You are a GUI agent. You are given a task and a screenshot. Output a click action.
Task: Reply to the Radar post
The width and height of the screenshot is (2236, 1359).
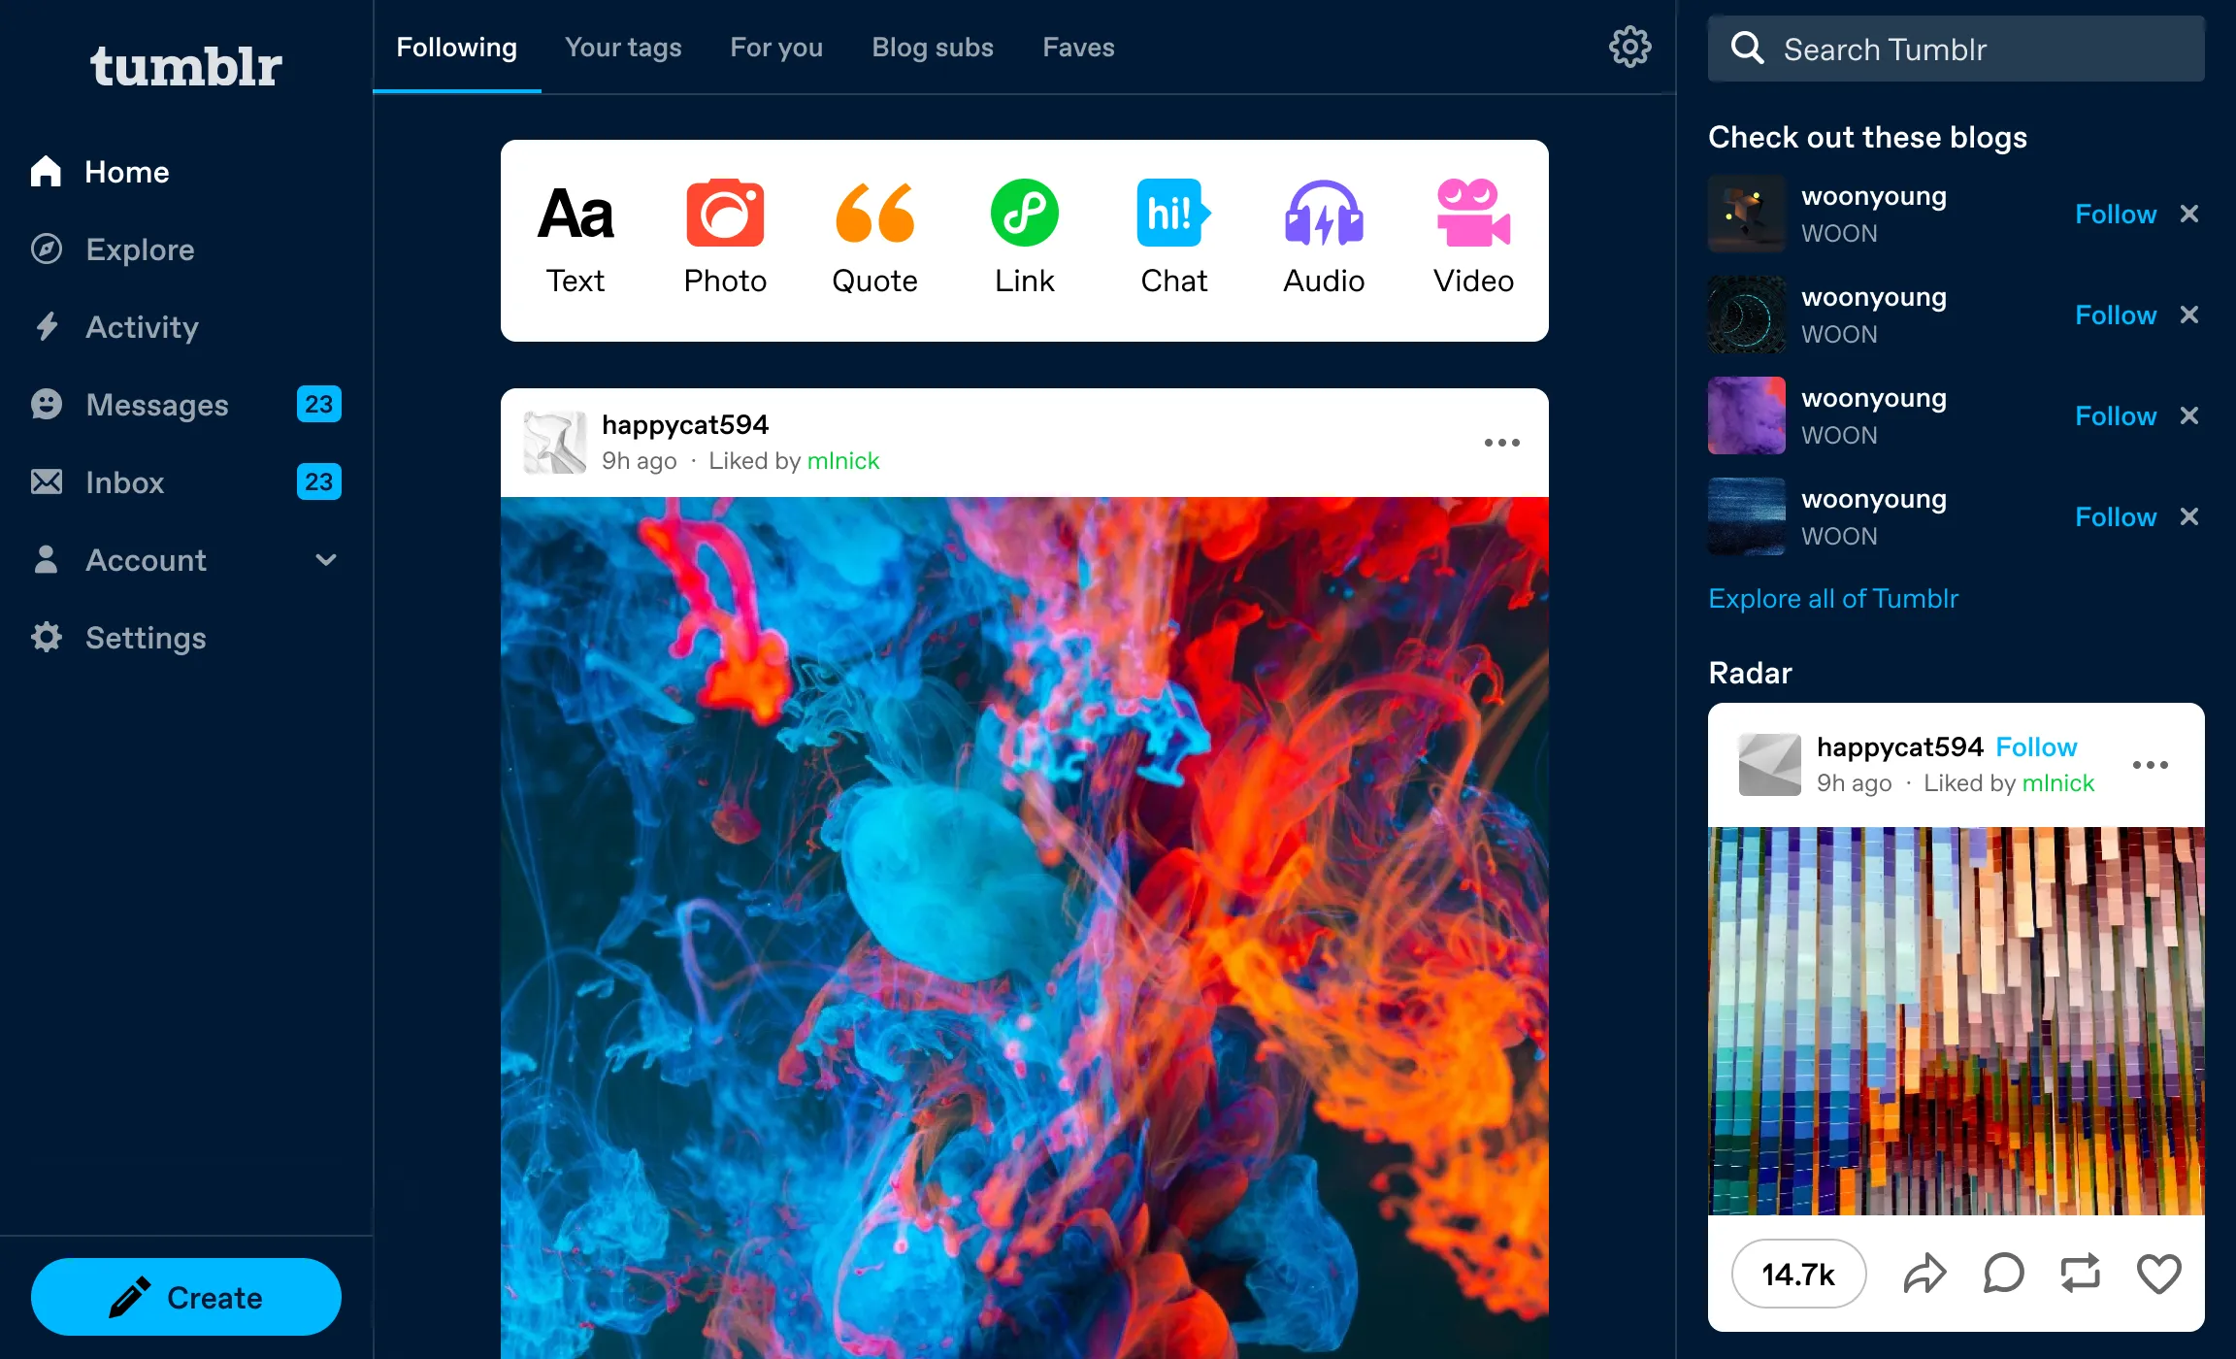point(2003,1274)
